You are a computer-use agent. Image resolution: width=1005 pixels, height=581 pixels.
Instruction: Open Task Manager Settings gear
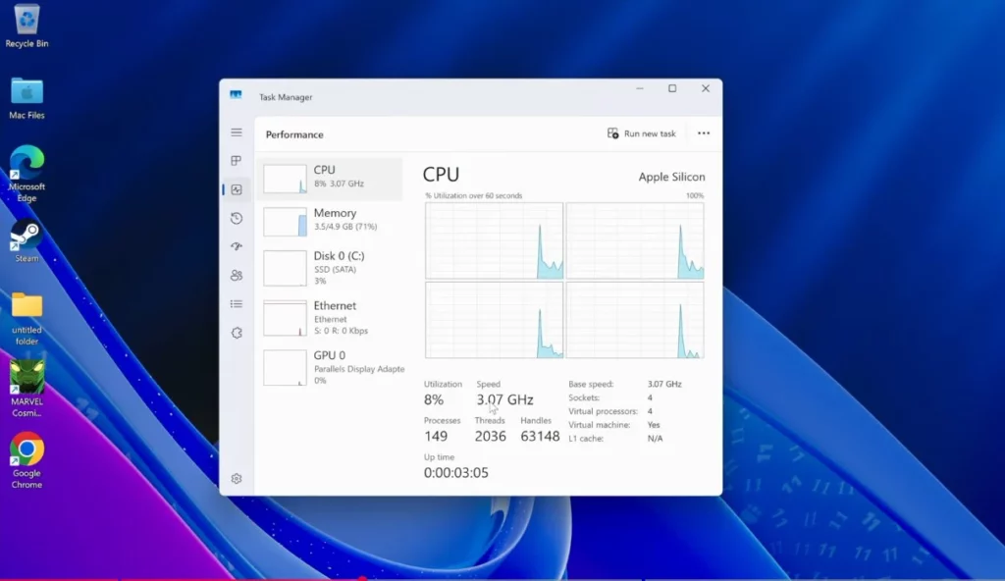click(x=237, y=479)
